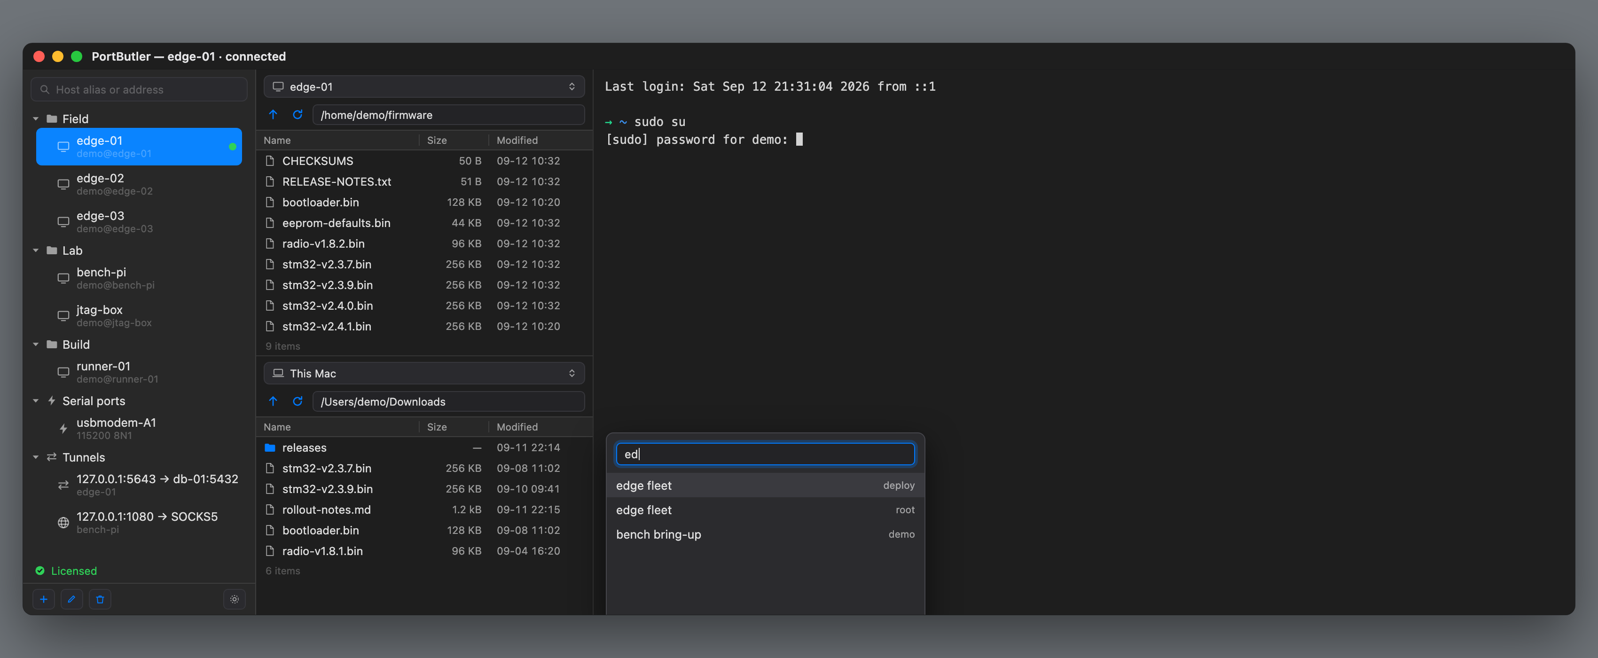Collapse the Field group
The width and height of the screenshot is (1598, 658).
coord(35,118)
